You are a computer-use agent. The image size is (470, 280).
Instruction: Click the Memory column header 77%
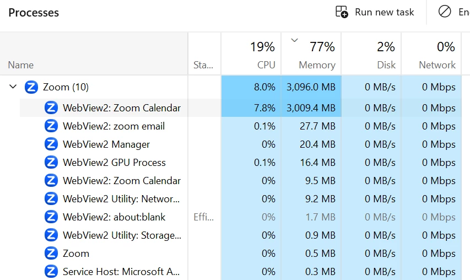pos(311,54)
